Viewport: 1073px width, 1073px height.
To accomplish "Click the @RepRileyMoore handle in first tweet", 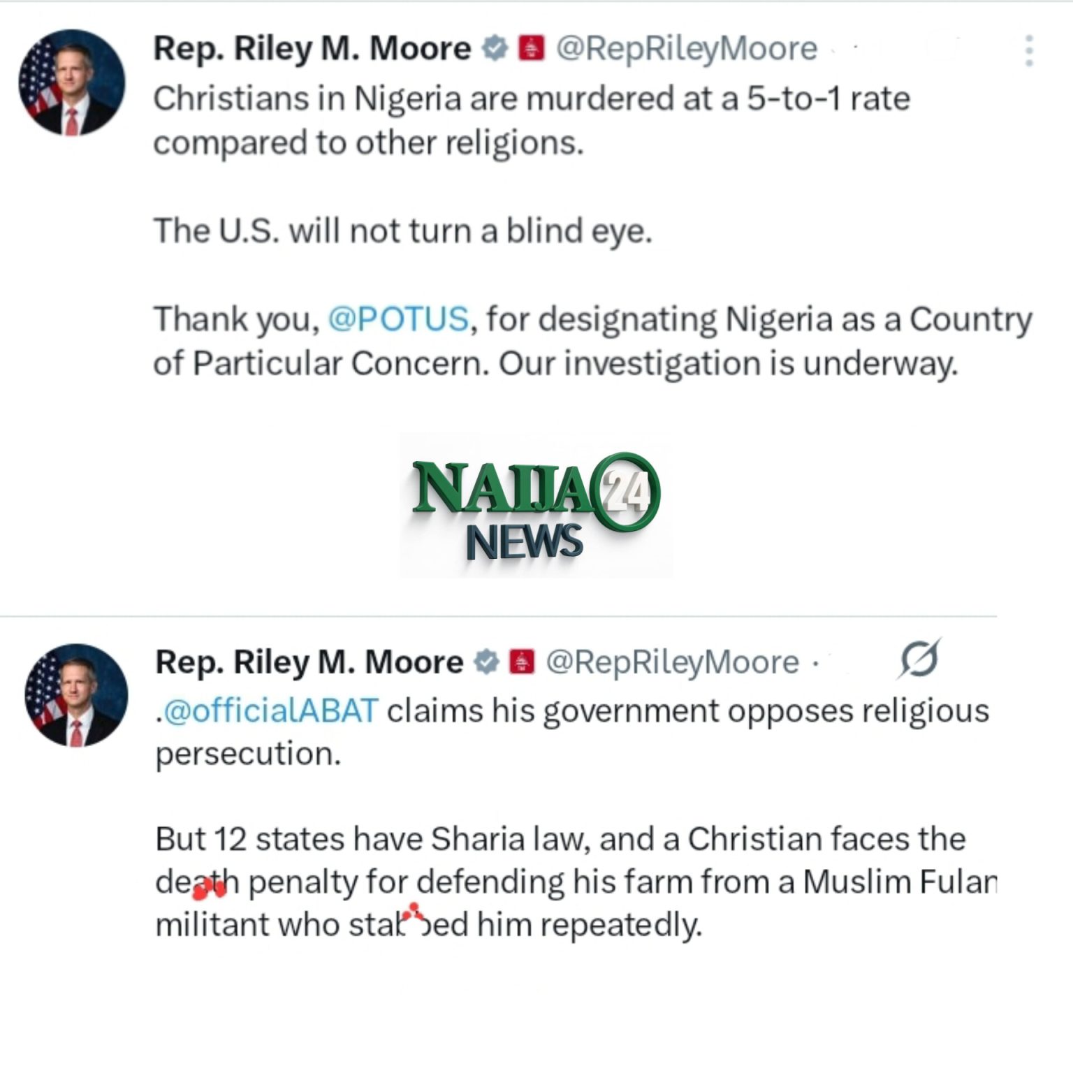I will click(x=686, y=49).
